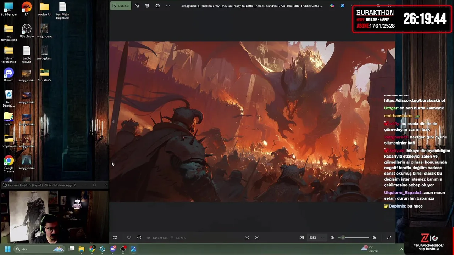Click the actual-size view icon in bottom bar
The image size is (454, 255).
pos(257,238)
